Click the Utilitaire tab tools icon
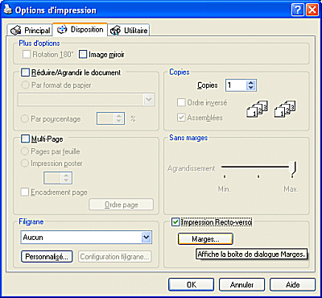 coord(116,31)
